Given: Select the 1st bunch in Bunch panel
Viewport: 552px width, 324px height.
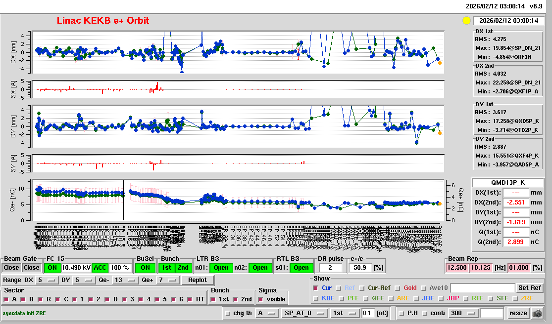Looking at the screenshot, I should 167,268.
